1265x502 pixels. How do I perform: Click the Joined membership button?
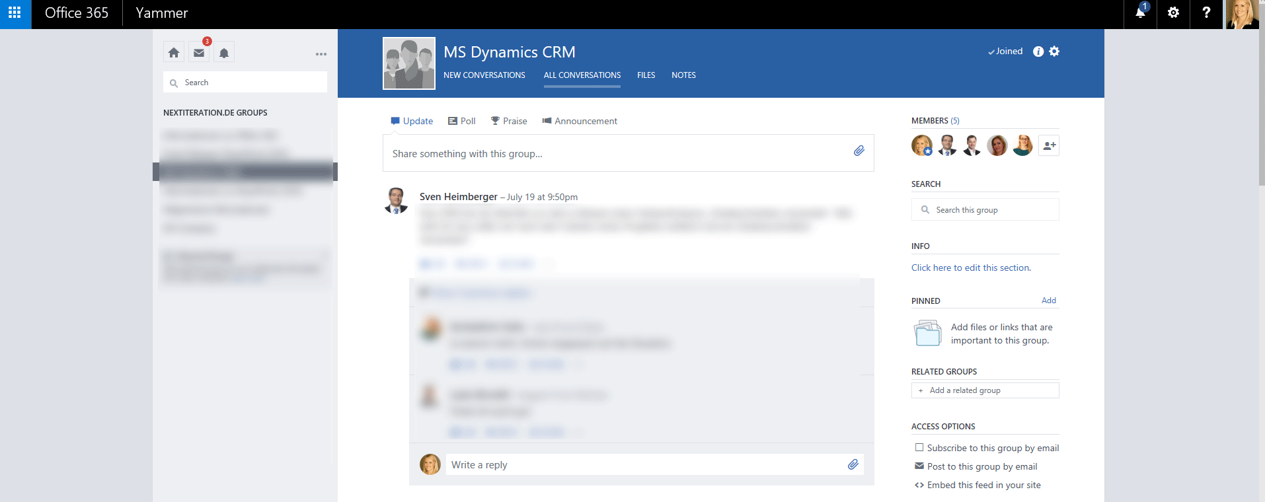pos(1005,52)
